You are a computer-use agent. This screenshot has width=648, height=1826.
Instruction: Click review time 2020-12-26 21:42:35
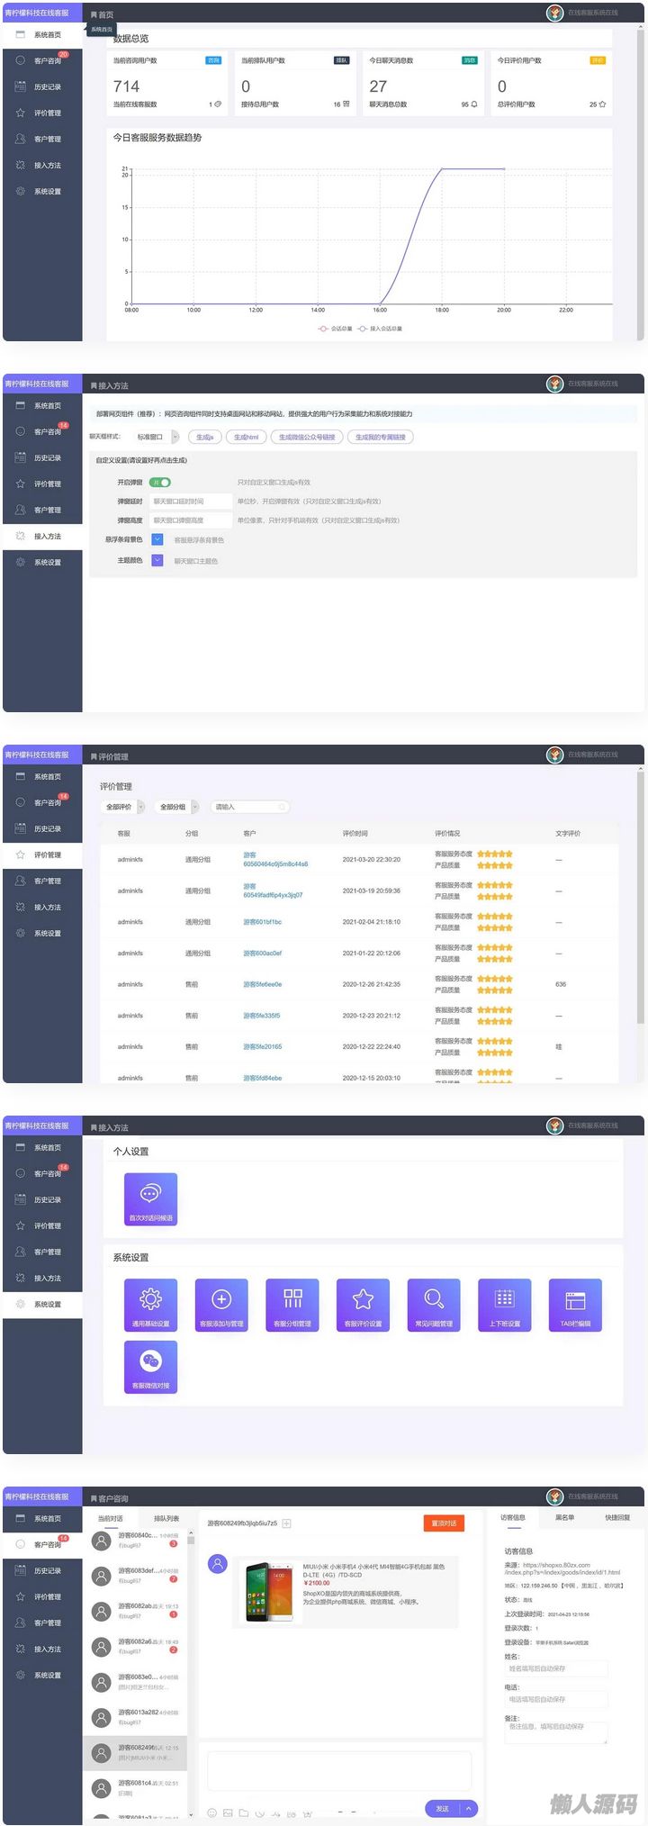tap(372, 984)
